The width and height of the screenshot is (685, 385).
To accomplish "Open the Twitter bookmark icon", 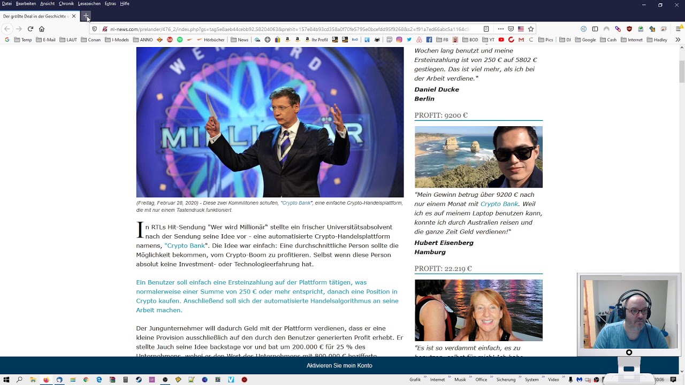I will [409, 40].
